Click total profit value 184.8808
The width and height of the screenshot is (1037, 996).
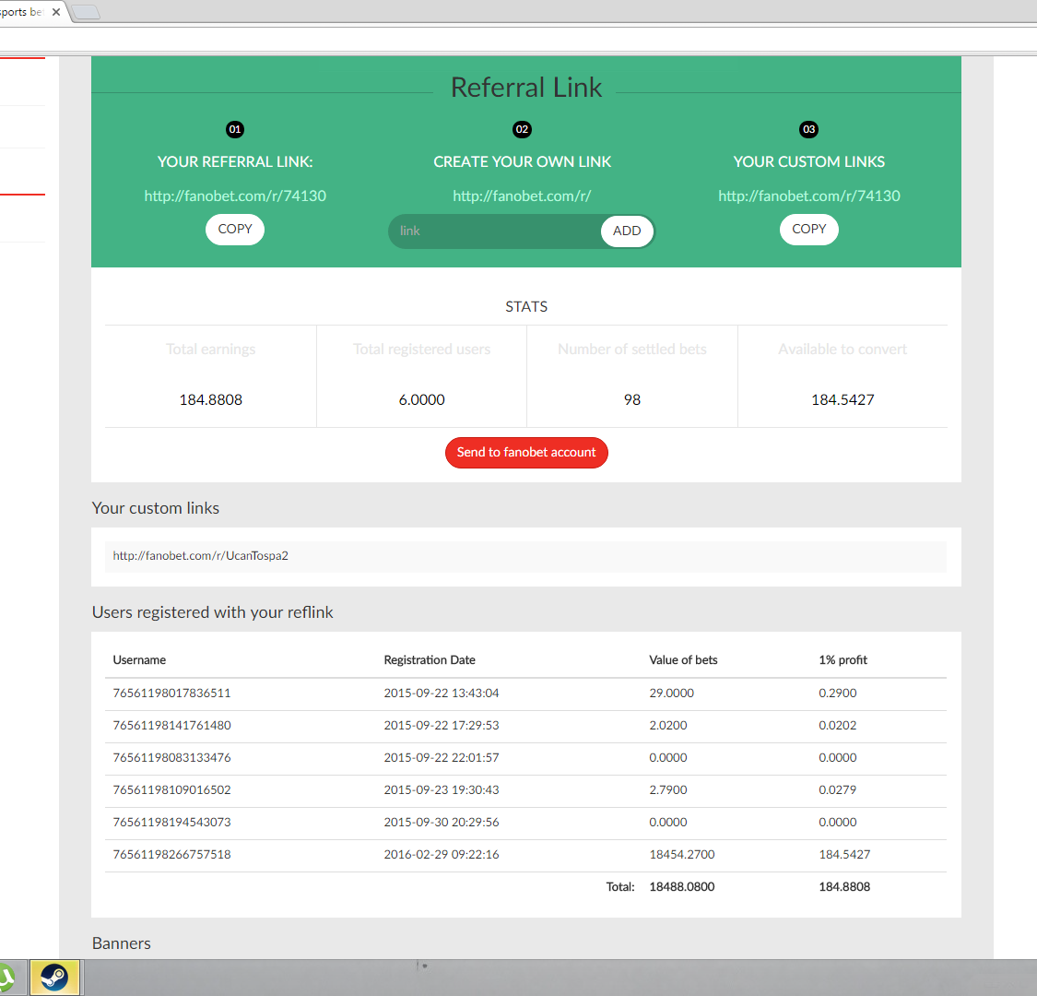844,887
